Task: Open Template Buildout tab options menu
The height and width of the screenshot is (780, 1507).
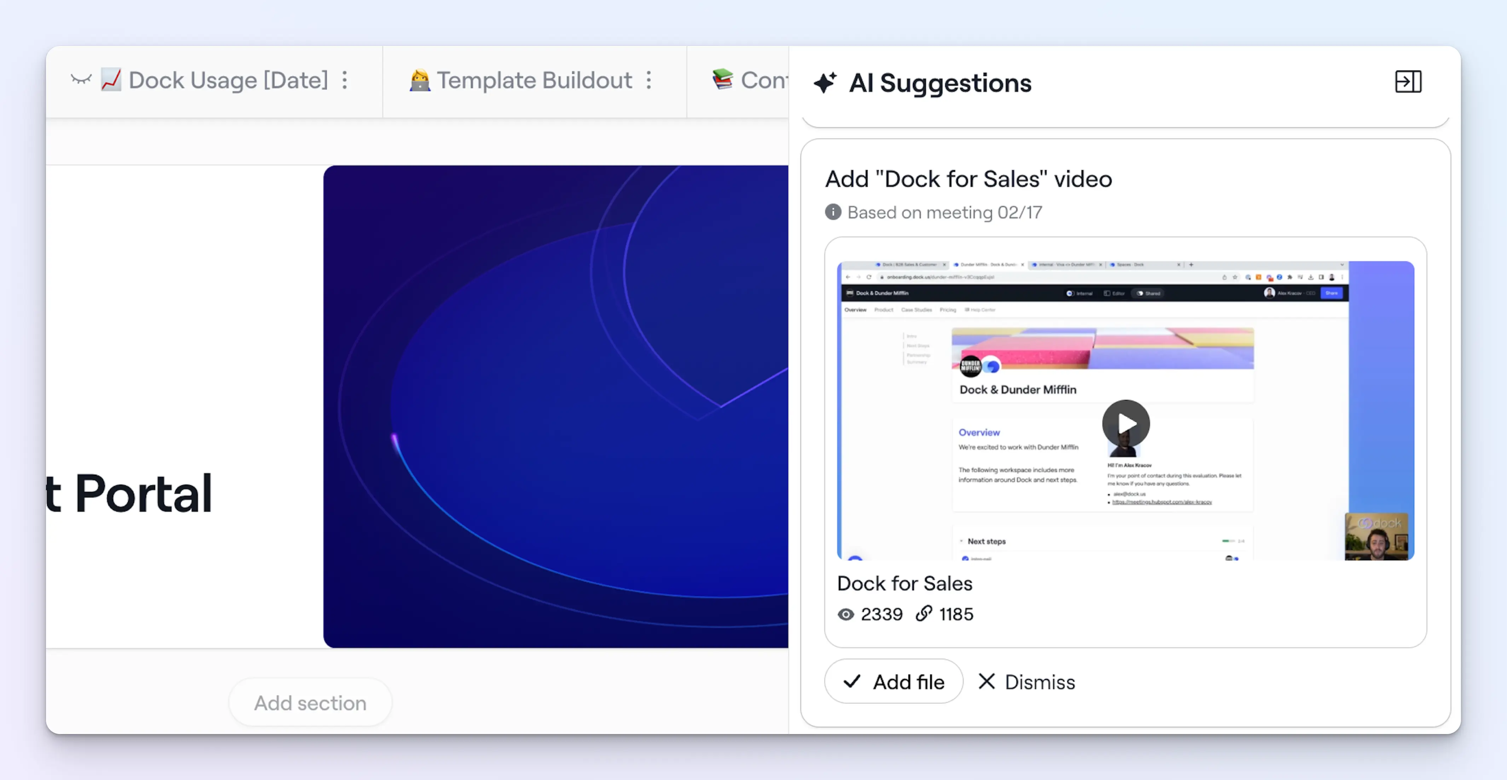Action: pyautogui.click(x=649, y=80)
